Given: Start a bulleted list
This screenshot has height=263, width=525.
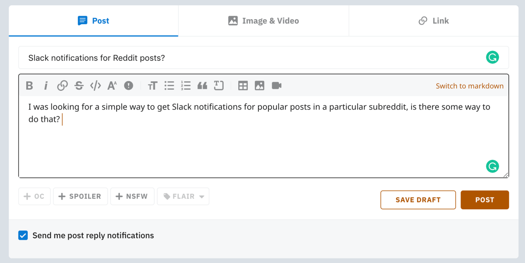Looking at the screenshot, I should click(169, 86).
